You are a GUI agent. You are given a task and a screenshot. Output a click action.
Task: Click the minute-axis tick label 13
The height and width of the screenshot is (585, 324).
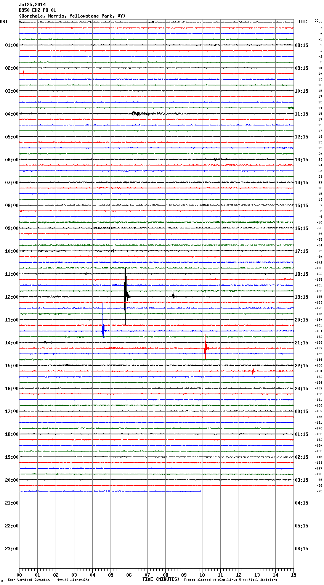pos(257,575)
